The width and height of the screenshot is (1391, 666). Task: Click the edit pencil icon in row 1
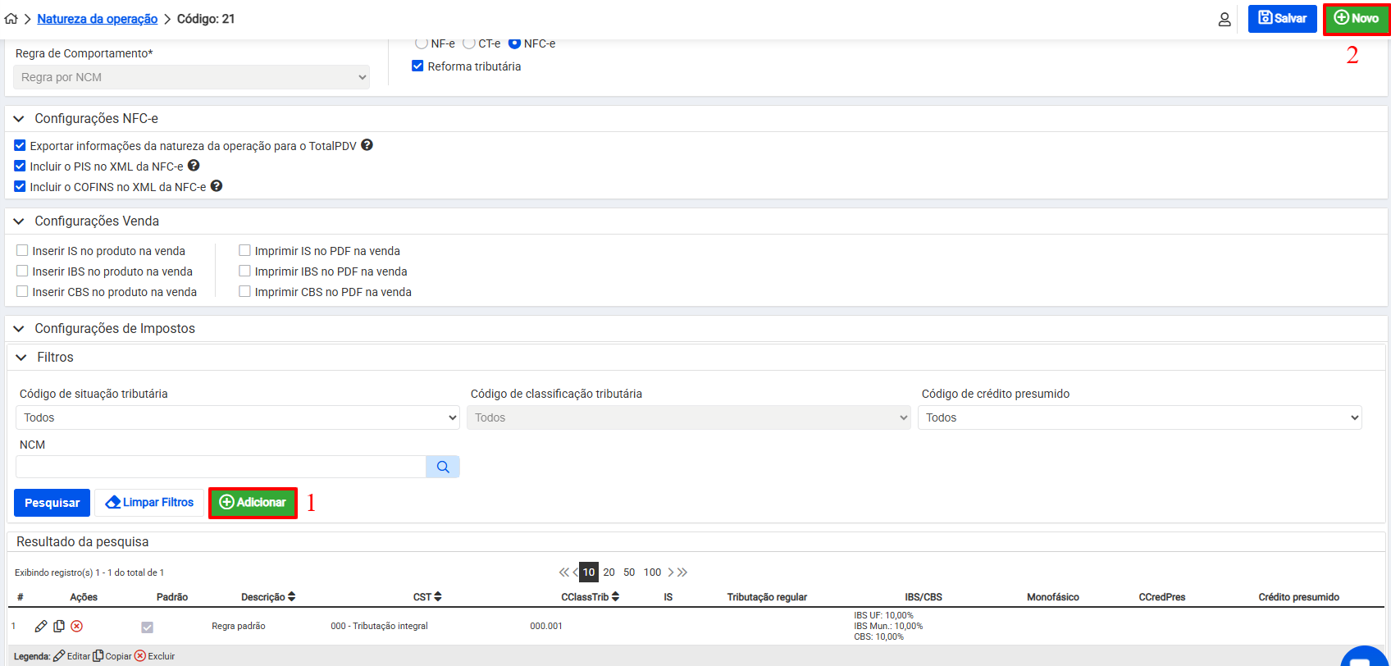coord(41,626)
